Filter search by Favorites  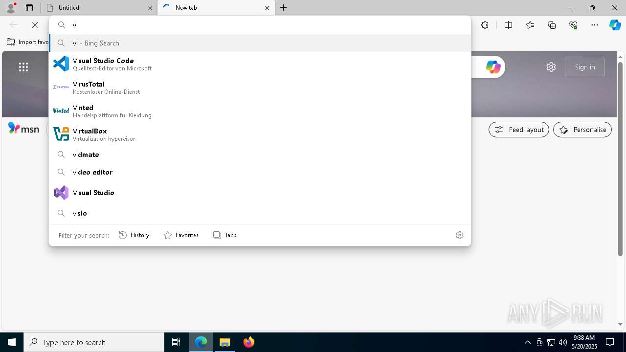pyautogui.click(x=181, y=235)
